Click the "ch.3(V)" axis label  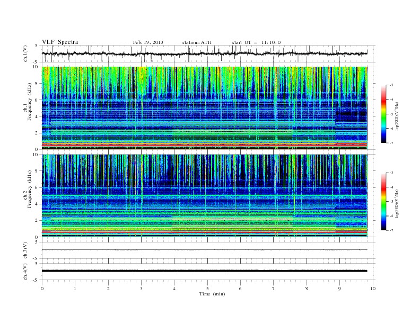point(25,250)
